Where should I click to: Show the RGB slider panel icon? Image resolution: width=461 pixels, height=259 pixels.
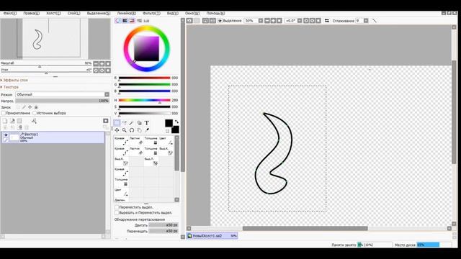click(125, 21)
